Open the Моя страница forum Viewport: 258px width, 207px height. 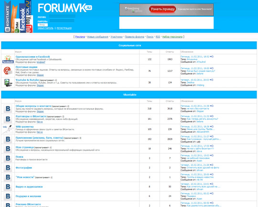(x=24, y=147)
